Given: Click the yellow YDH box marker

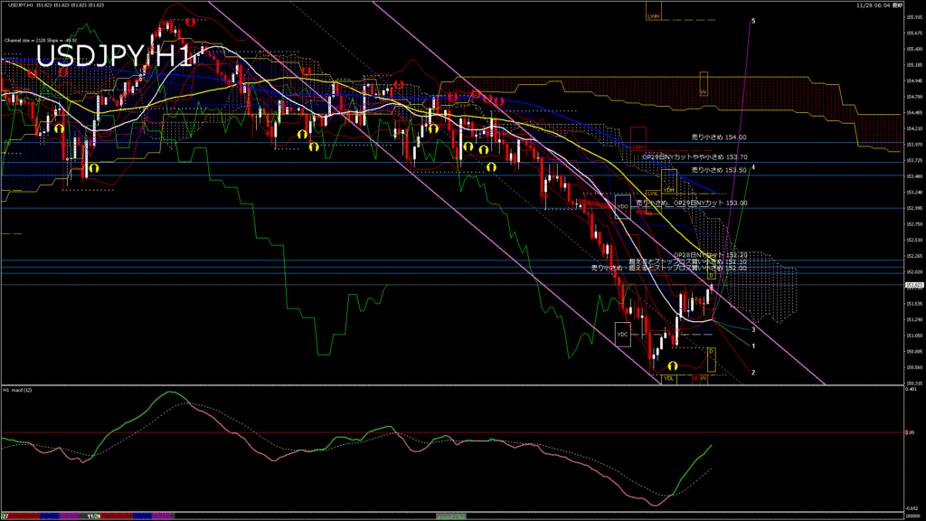Looking at the screenshot, I should tap(668, 182).
